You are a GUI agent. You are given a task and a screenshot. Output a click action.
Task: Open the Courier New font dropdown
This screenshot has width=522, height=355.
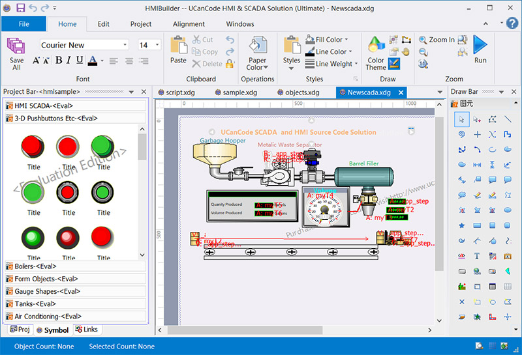pyautogui.click(x=125, y=44)
